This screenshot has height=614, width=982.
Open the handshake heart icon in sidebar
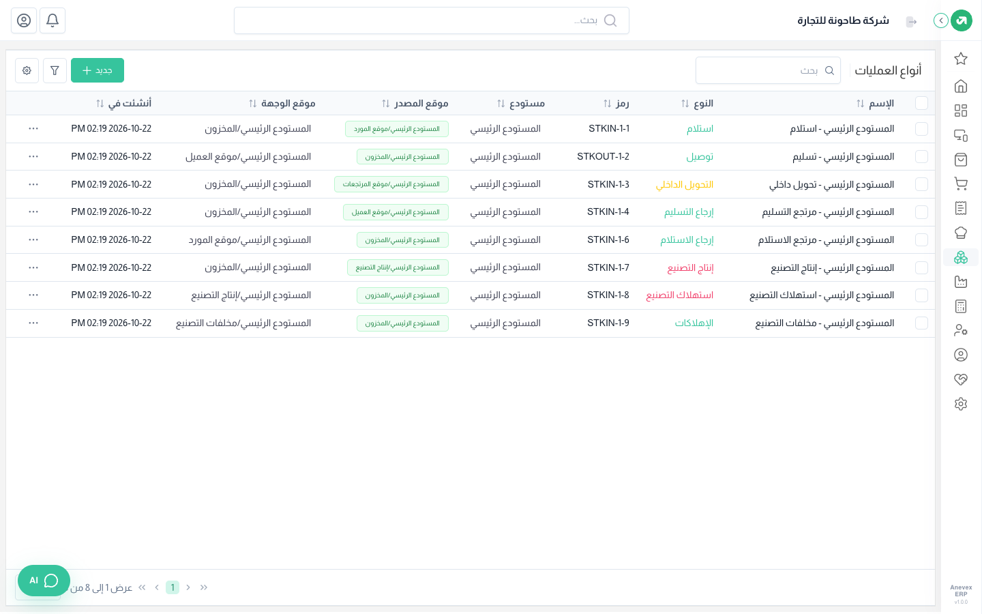961,379
